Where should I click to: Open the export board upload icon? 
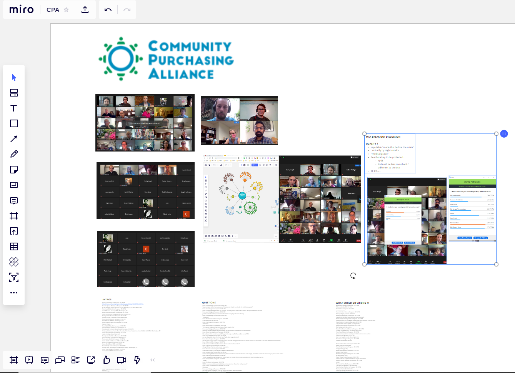[x=85, y=10]
